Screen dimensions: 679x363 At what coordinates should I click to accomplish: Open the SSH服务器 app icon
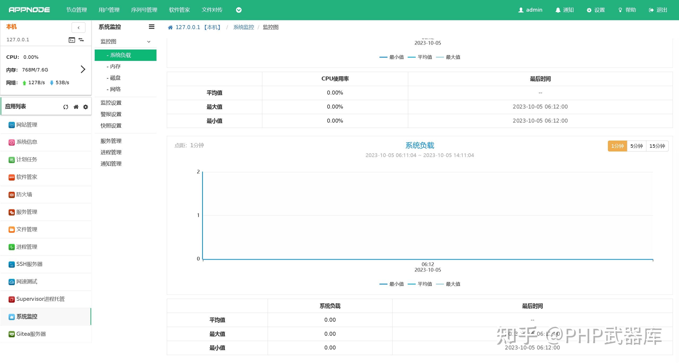tap(30, 264)
